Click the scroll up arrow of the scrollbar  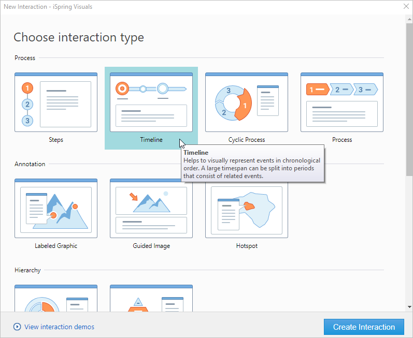click(x=409, y=19)
